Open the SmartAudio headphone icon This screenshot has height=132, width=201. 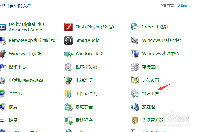click(68, 40)
